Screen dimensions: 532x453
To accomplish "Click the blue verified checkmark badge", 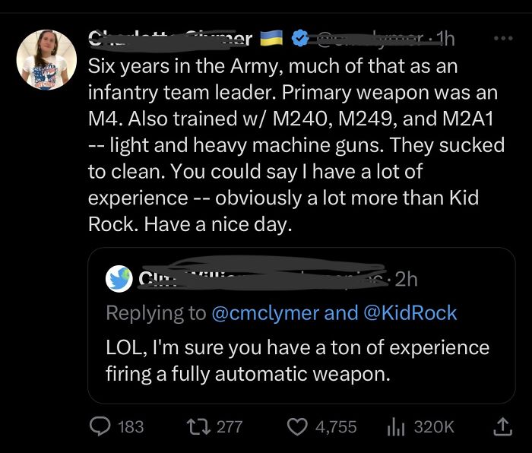I will tap(299, 37).
